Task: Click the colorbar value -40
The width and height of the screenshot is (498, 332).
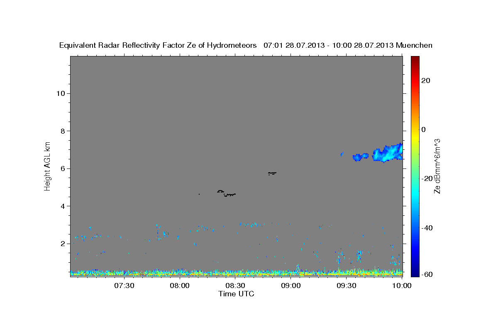Action: click(x=427, y=228)
